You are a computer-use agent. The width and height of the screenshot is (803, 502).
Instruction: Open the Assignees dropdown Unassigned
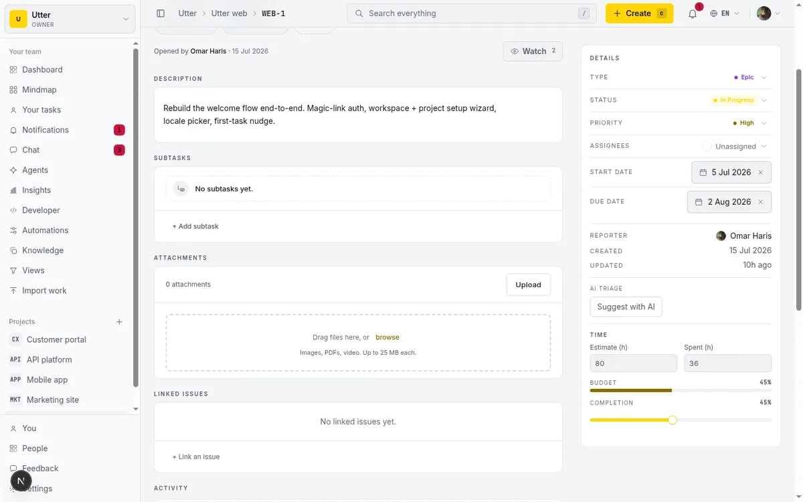(734, 146)
